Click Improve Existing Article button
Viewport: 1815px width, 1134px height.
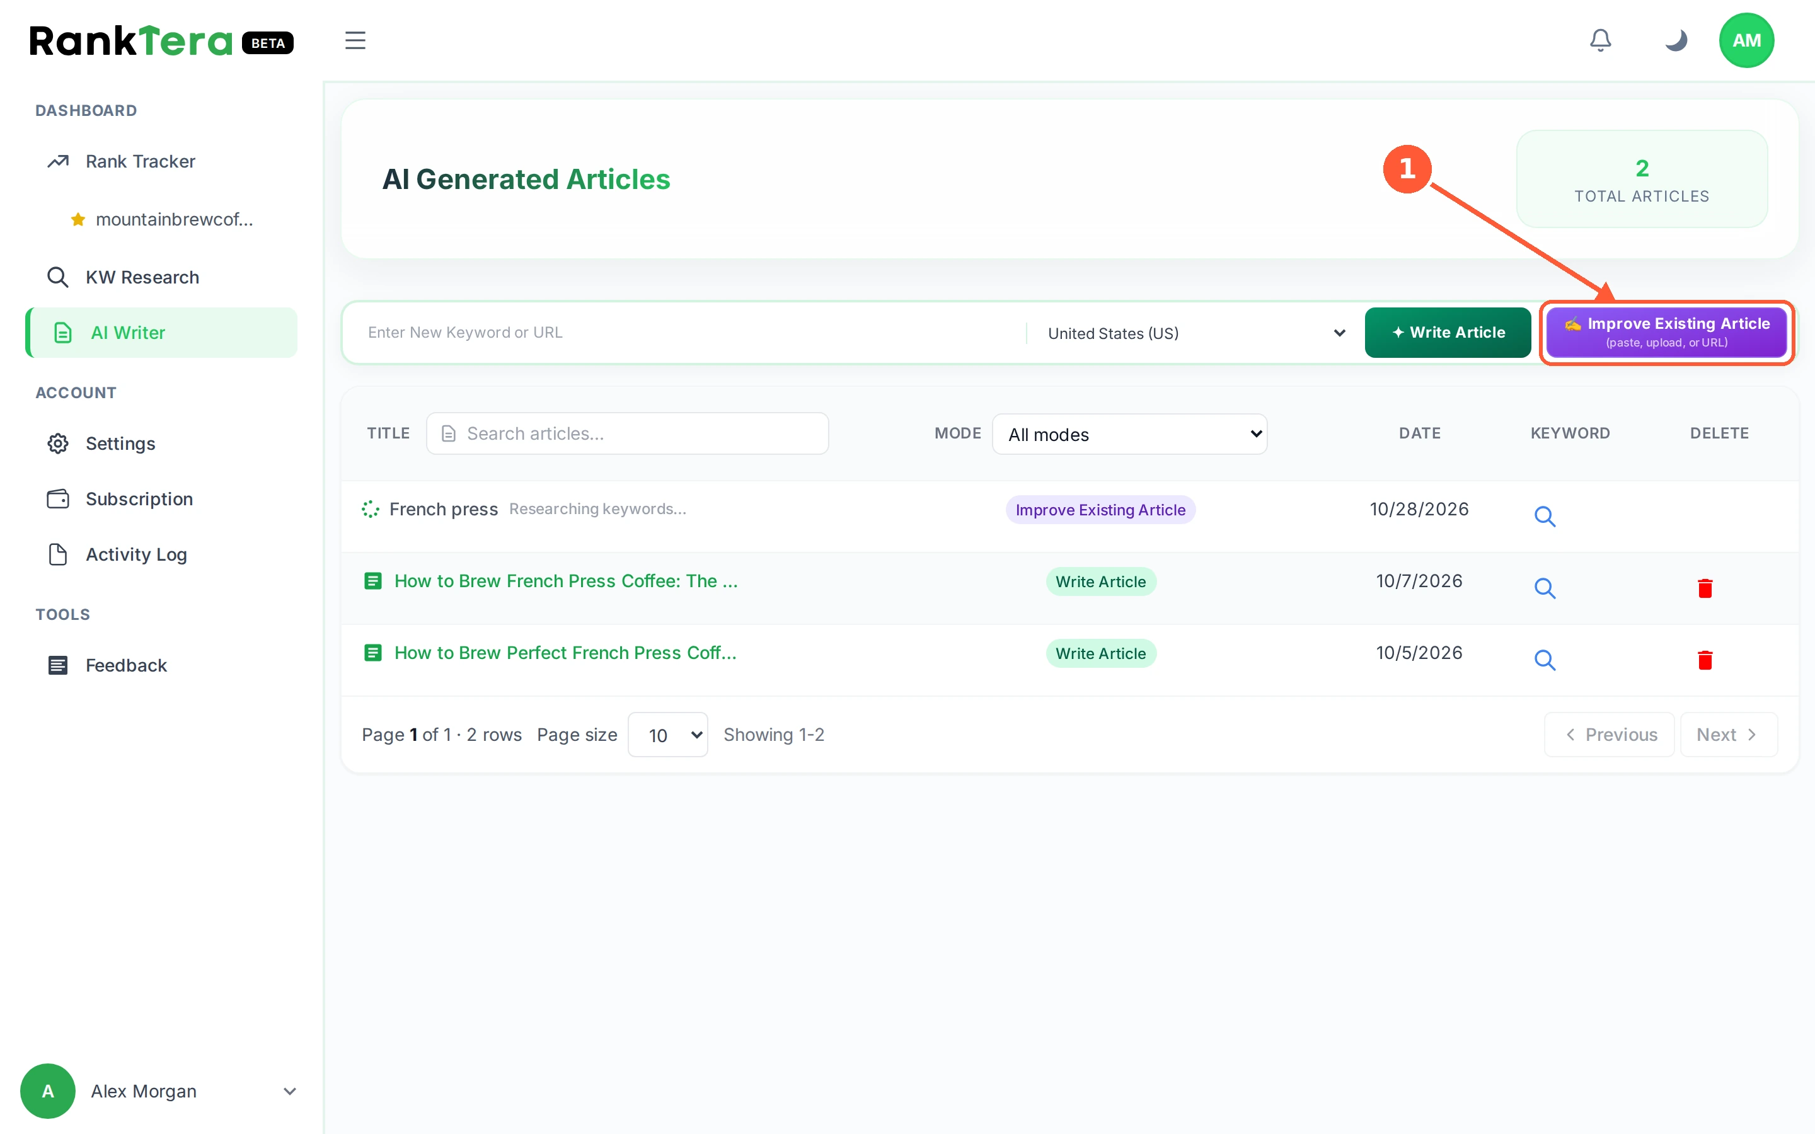click(1666, 332)
